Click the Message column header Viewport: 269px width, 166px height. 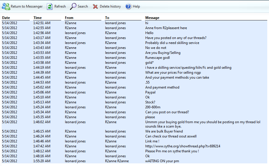[152, 18]
